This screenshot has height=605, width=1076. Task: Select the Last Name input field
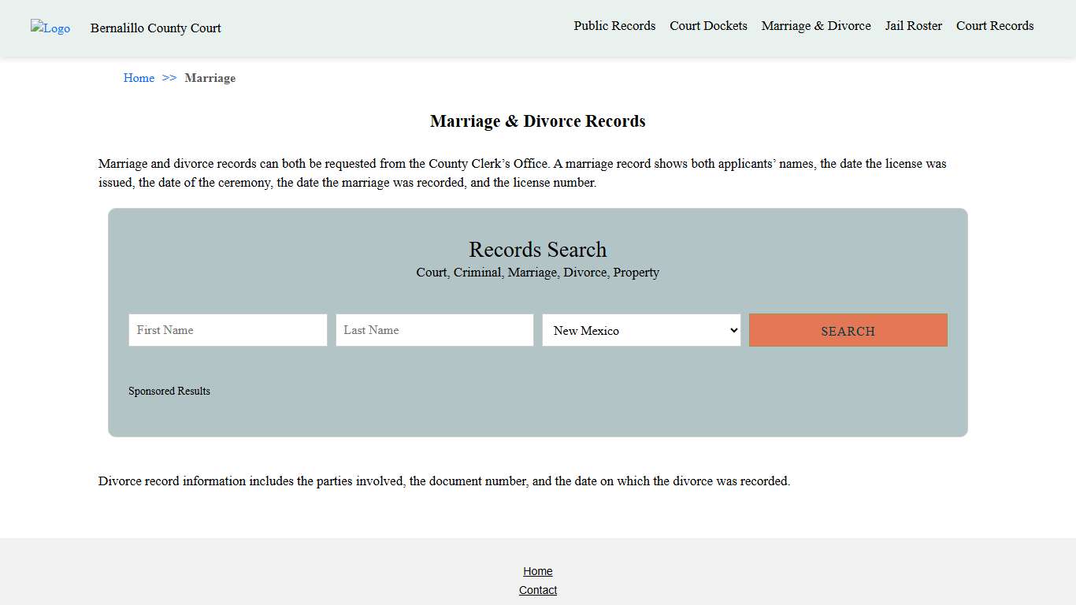[x=434, y=330]
